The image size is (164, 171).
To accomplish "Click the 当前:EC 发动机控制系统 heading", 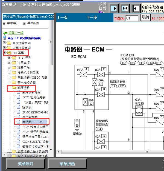I will (x=24, y=38).
